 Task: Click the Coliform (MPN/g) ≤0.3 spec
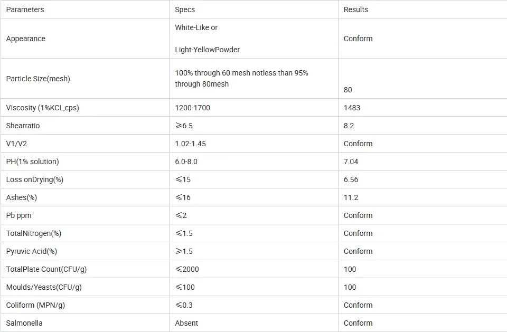[x=184, y=305]
